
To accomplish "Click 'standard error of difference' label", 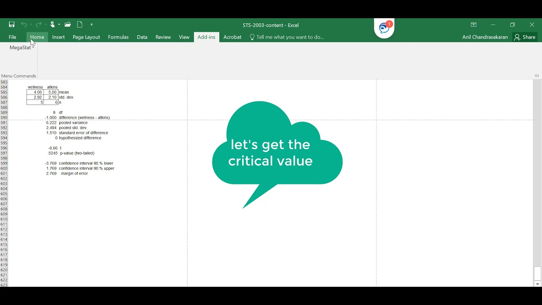I will 83,133.
